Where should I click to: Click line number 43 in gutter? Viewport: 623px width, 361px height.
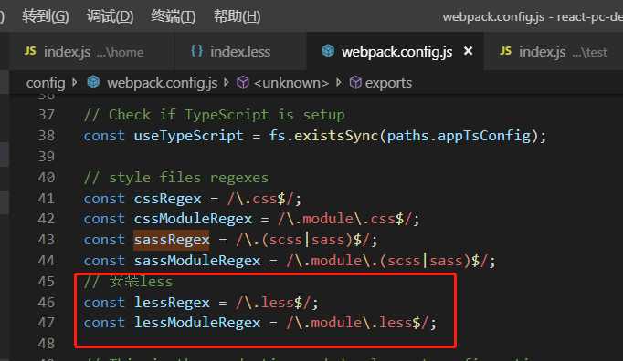coord(46,240)
